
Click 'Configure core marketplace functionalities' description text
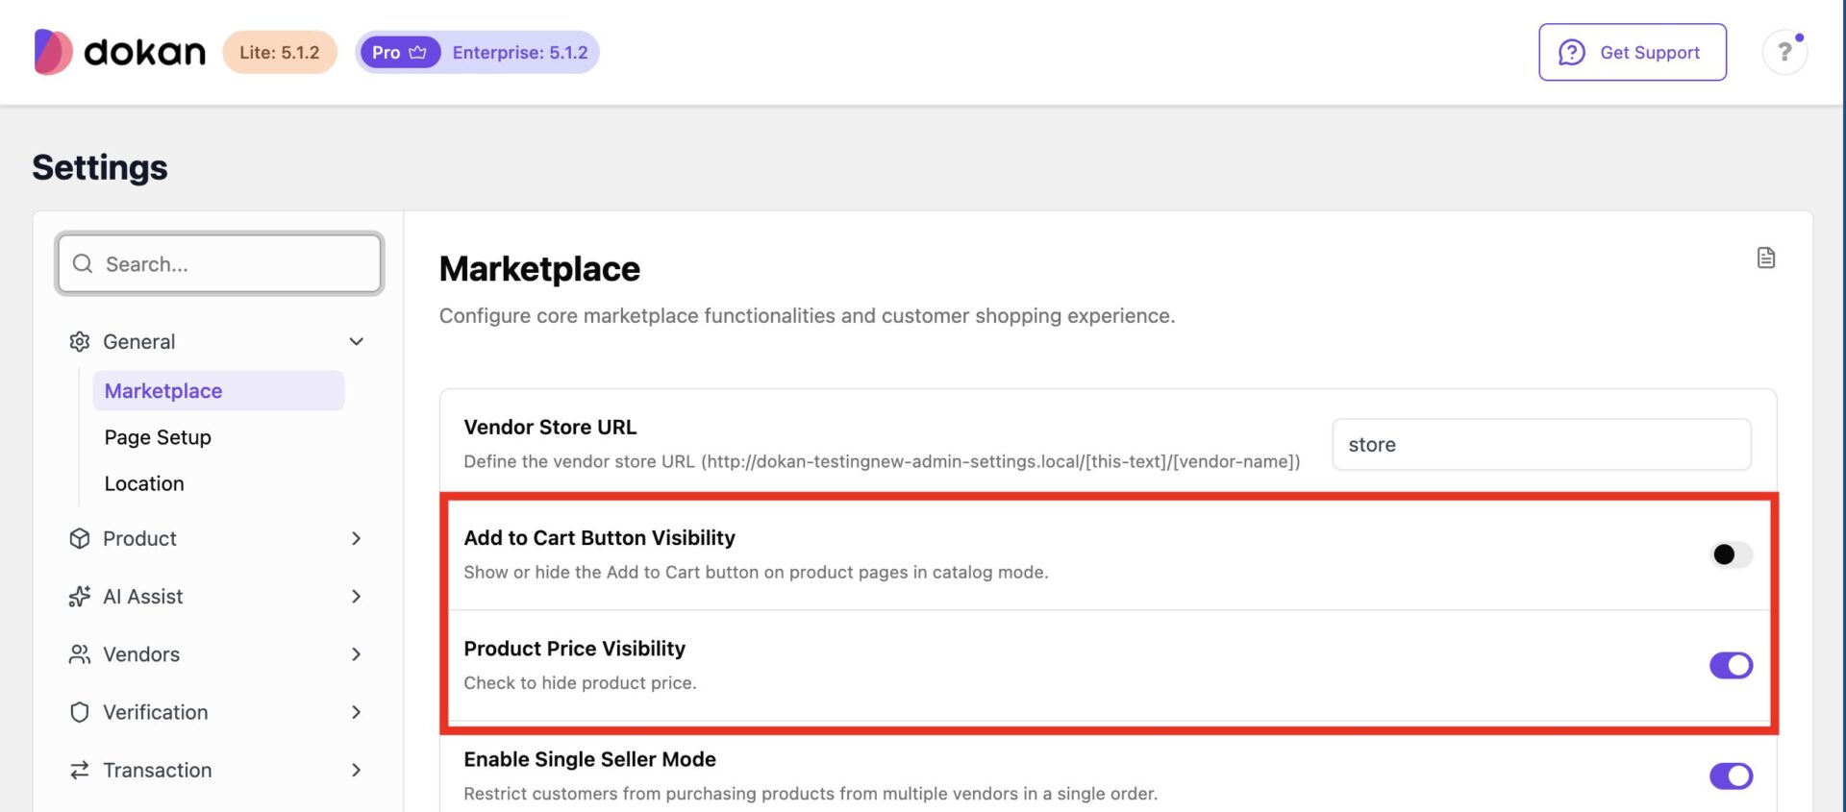tap(807, 315)
